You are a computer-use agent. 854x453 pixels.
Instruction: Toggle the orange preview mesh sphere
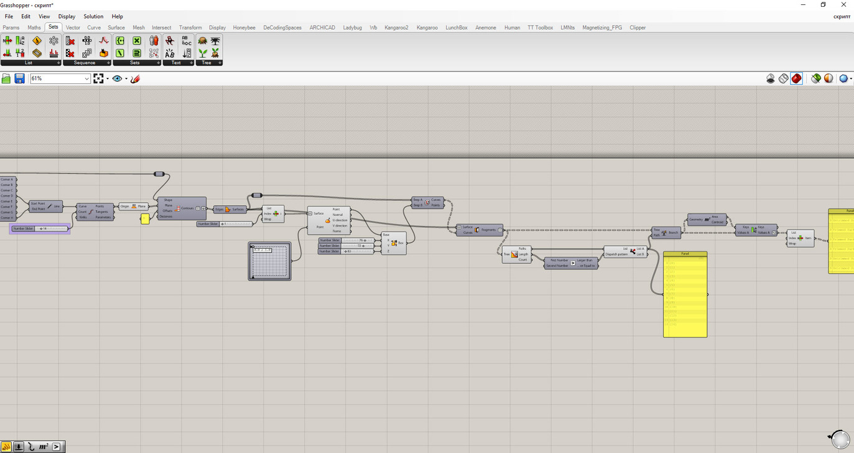(x=828, y=78)
